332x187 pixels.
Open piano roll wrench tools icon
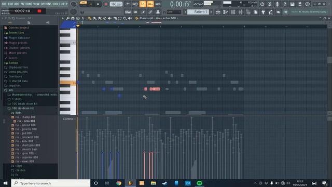pyautogui.click(x=68, y=18)
